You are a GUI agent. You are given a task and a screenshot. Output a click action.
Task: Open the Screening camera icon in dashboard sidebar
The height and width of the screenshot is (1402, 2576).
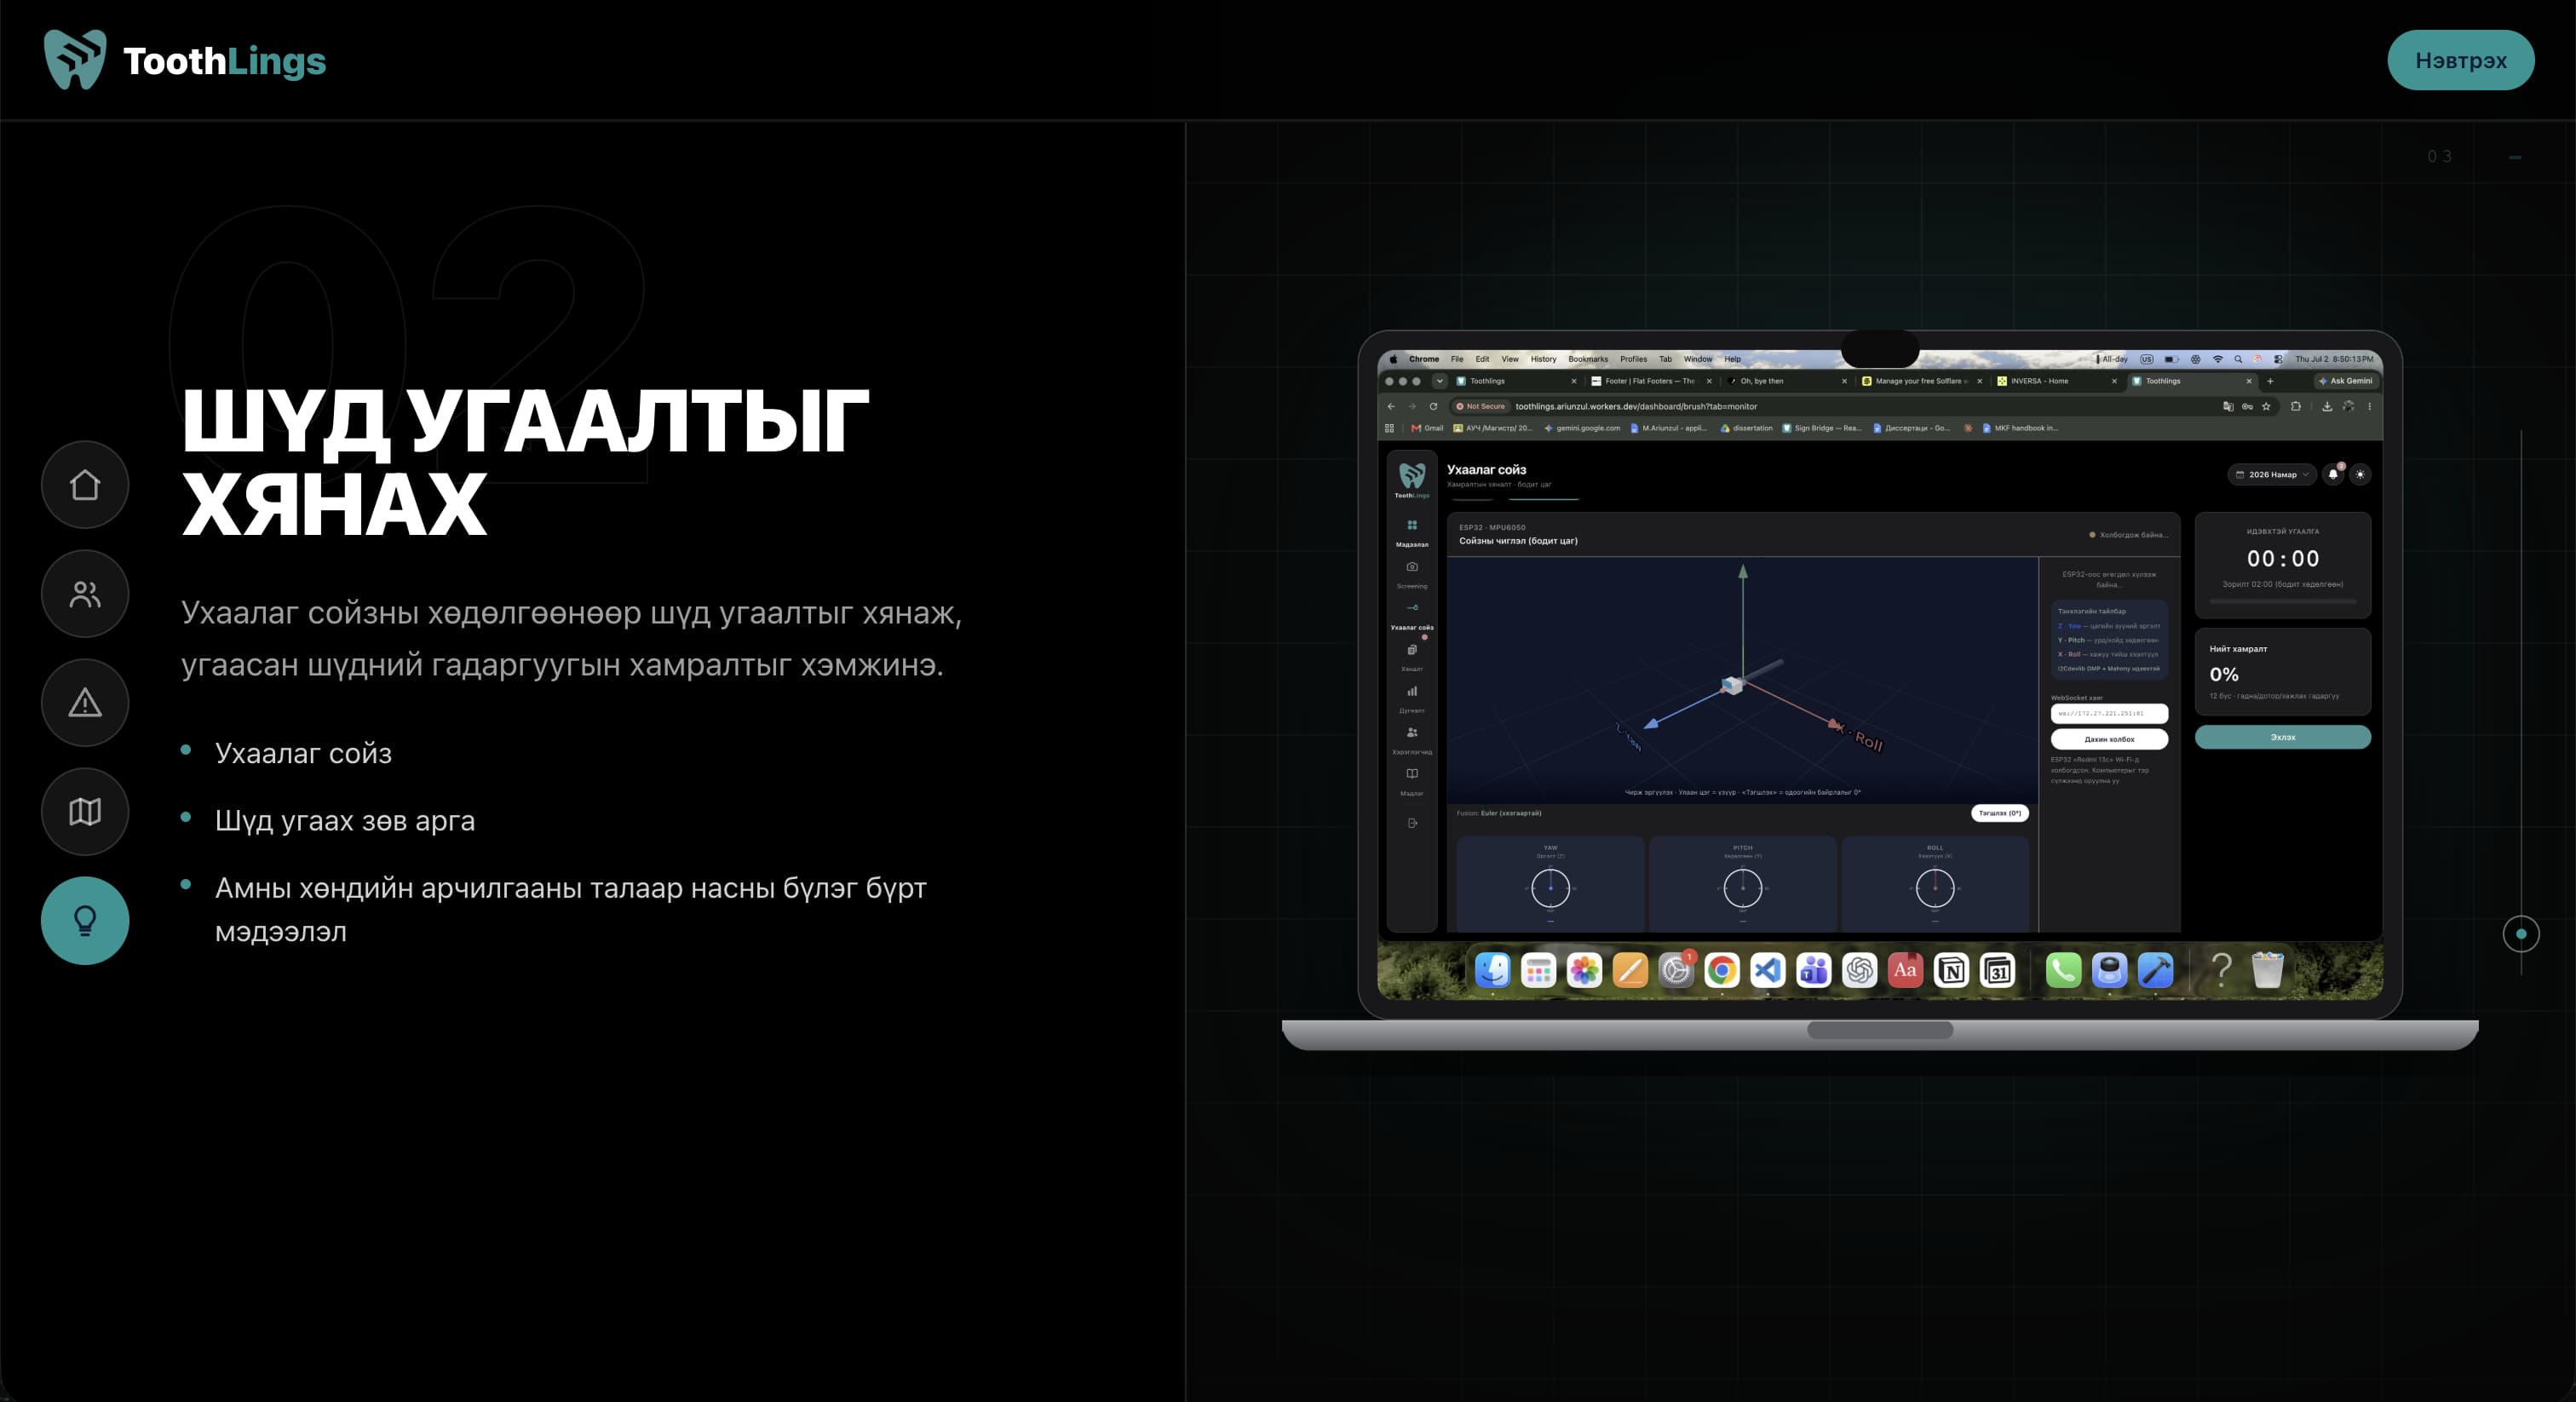[x=1412, y=567]
